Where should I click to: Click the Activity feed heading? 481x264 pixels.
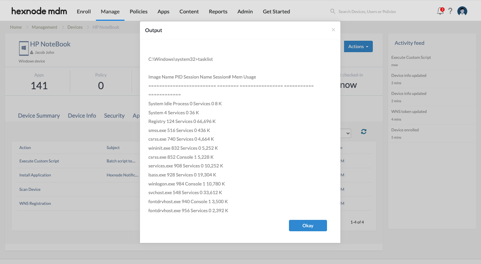coord(410,43)
